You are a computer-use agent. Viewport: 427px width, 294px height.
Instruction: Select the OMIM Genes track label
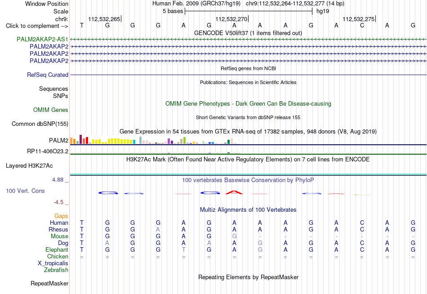click(51, 110)
